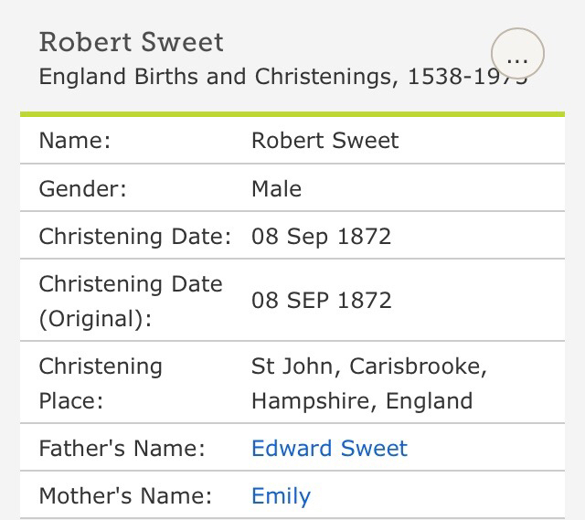
Task: Select the St John, Carisbrooke text
Action: (368, 366)
